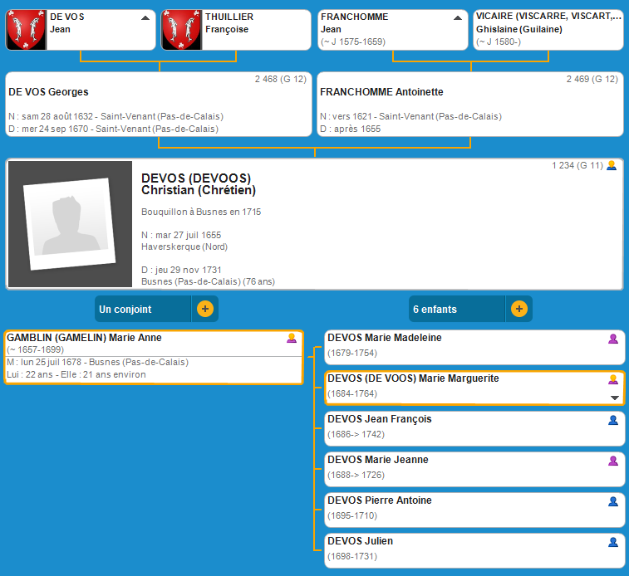
Task: Click the plus icon to add an enfant
Action: tap(519, 309)
